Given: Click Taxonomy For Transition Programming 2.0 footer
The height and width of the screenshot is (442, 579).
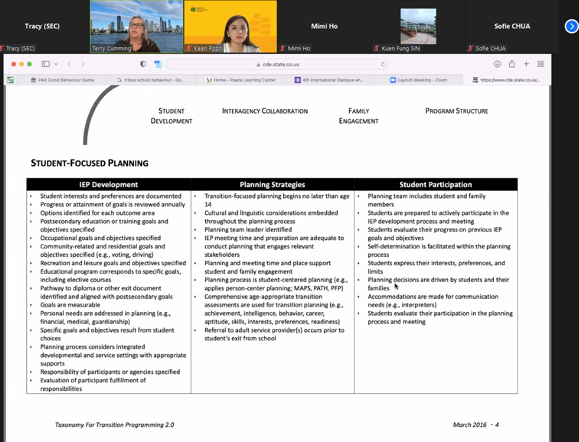Looking at the screenshot, I should coord(114,425).
